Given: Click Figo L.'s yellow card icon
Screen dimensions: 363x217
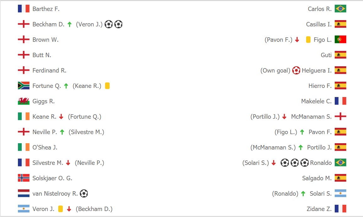Looking at the screenshot, I should click(308, 40).
